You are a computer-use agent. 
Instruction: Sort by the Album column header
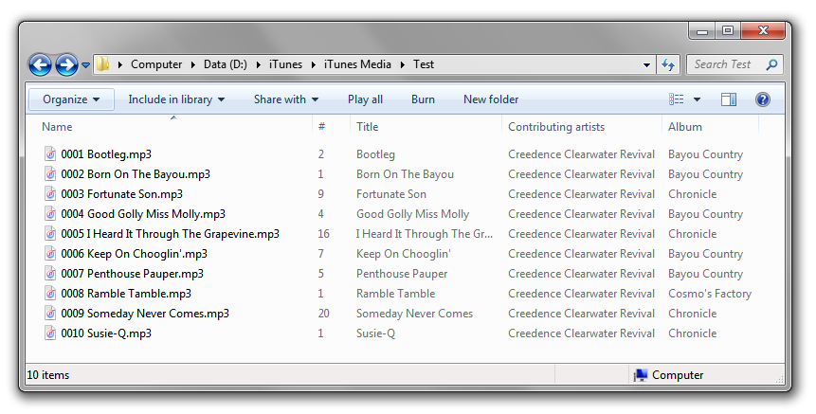point(710,127)
